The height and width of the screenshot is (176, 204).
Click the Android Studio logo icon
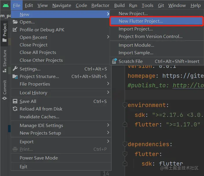click(6, 5)
